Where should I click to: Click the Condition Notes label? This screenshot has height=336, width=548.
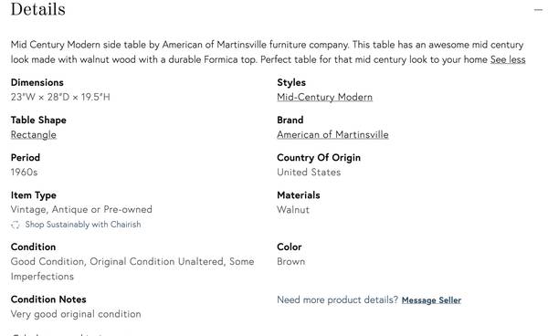click(48, 299)
